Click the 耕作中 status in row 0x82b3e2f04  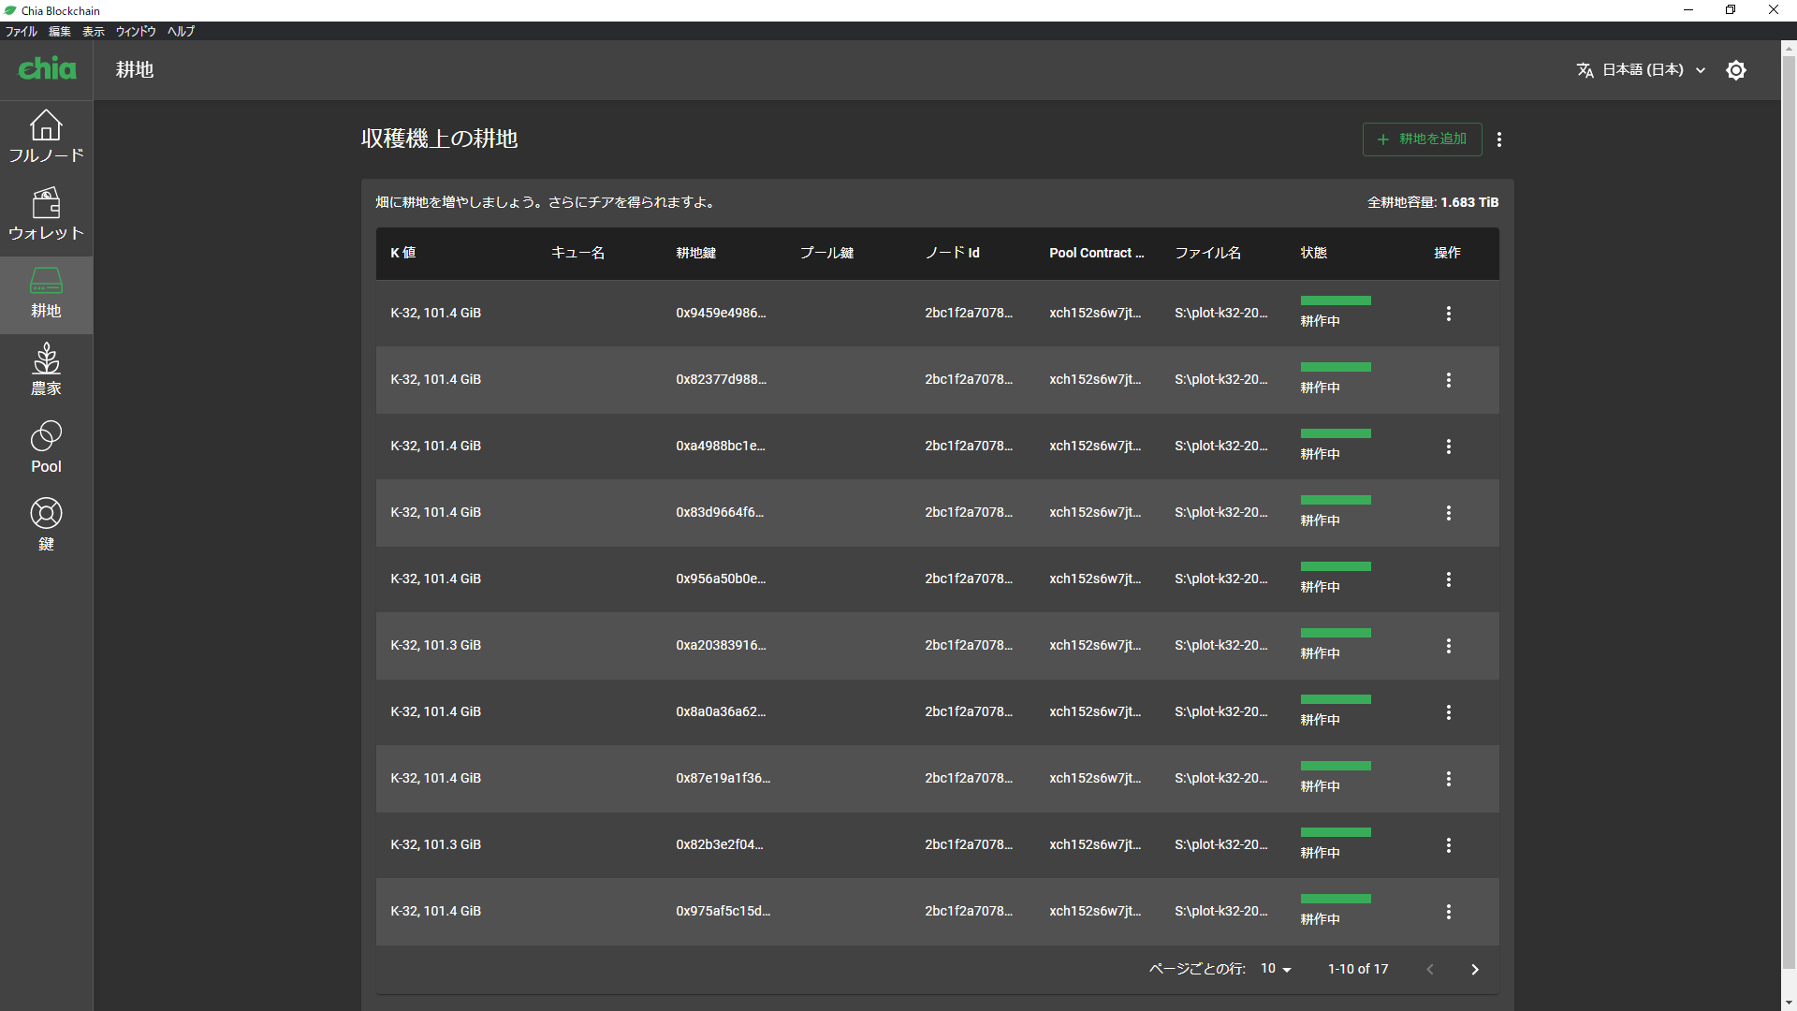1320,853
